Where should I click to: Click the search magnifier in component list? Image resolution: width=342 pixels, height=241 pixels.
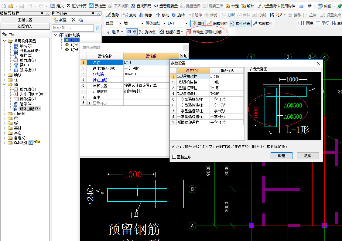tap(97, 28)
